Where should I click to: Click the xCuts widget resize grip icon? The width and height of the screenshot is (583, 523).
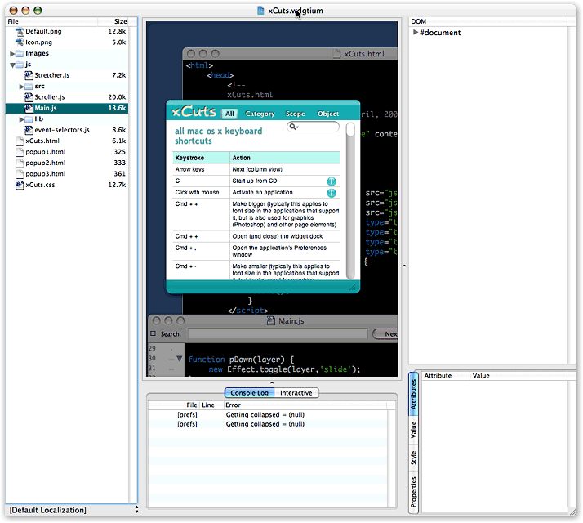click(353, 287)
